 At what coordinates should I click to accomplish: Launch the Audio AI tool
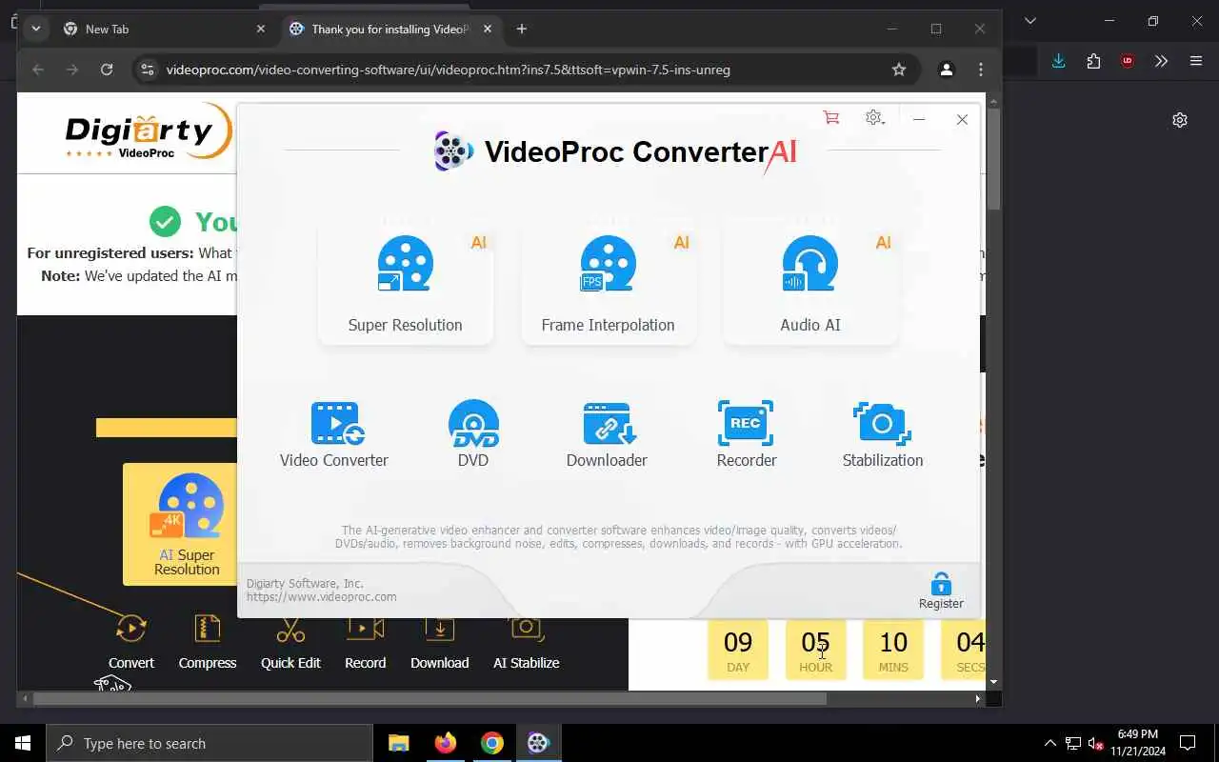(x=810, y=284)
